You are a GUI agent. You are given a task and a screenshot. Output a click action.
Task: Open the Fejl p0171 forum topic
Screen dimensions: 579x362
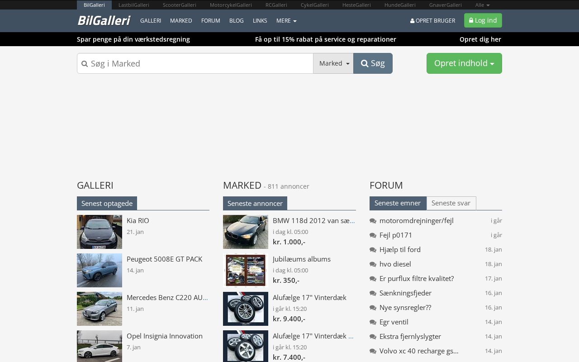[396, 235]
